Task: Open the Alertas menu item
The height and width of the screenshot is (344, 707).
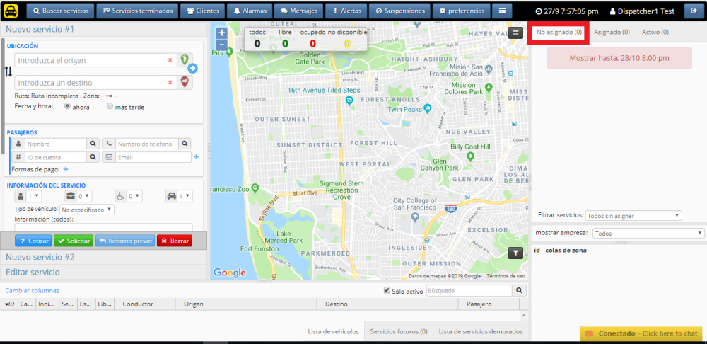Action: point(346,11)
